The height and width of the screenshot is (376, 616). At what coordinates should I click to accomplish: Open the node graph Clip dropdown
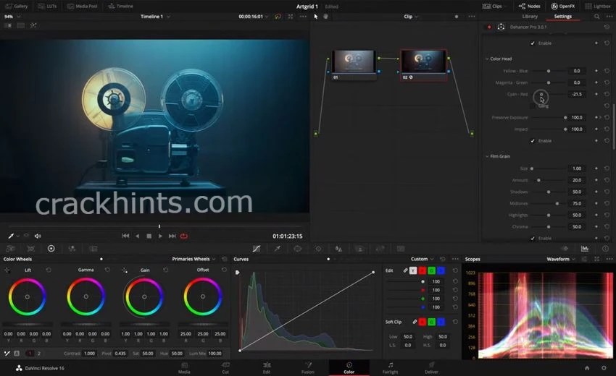point(411,17)
